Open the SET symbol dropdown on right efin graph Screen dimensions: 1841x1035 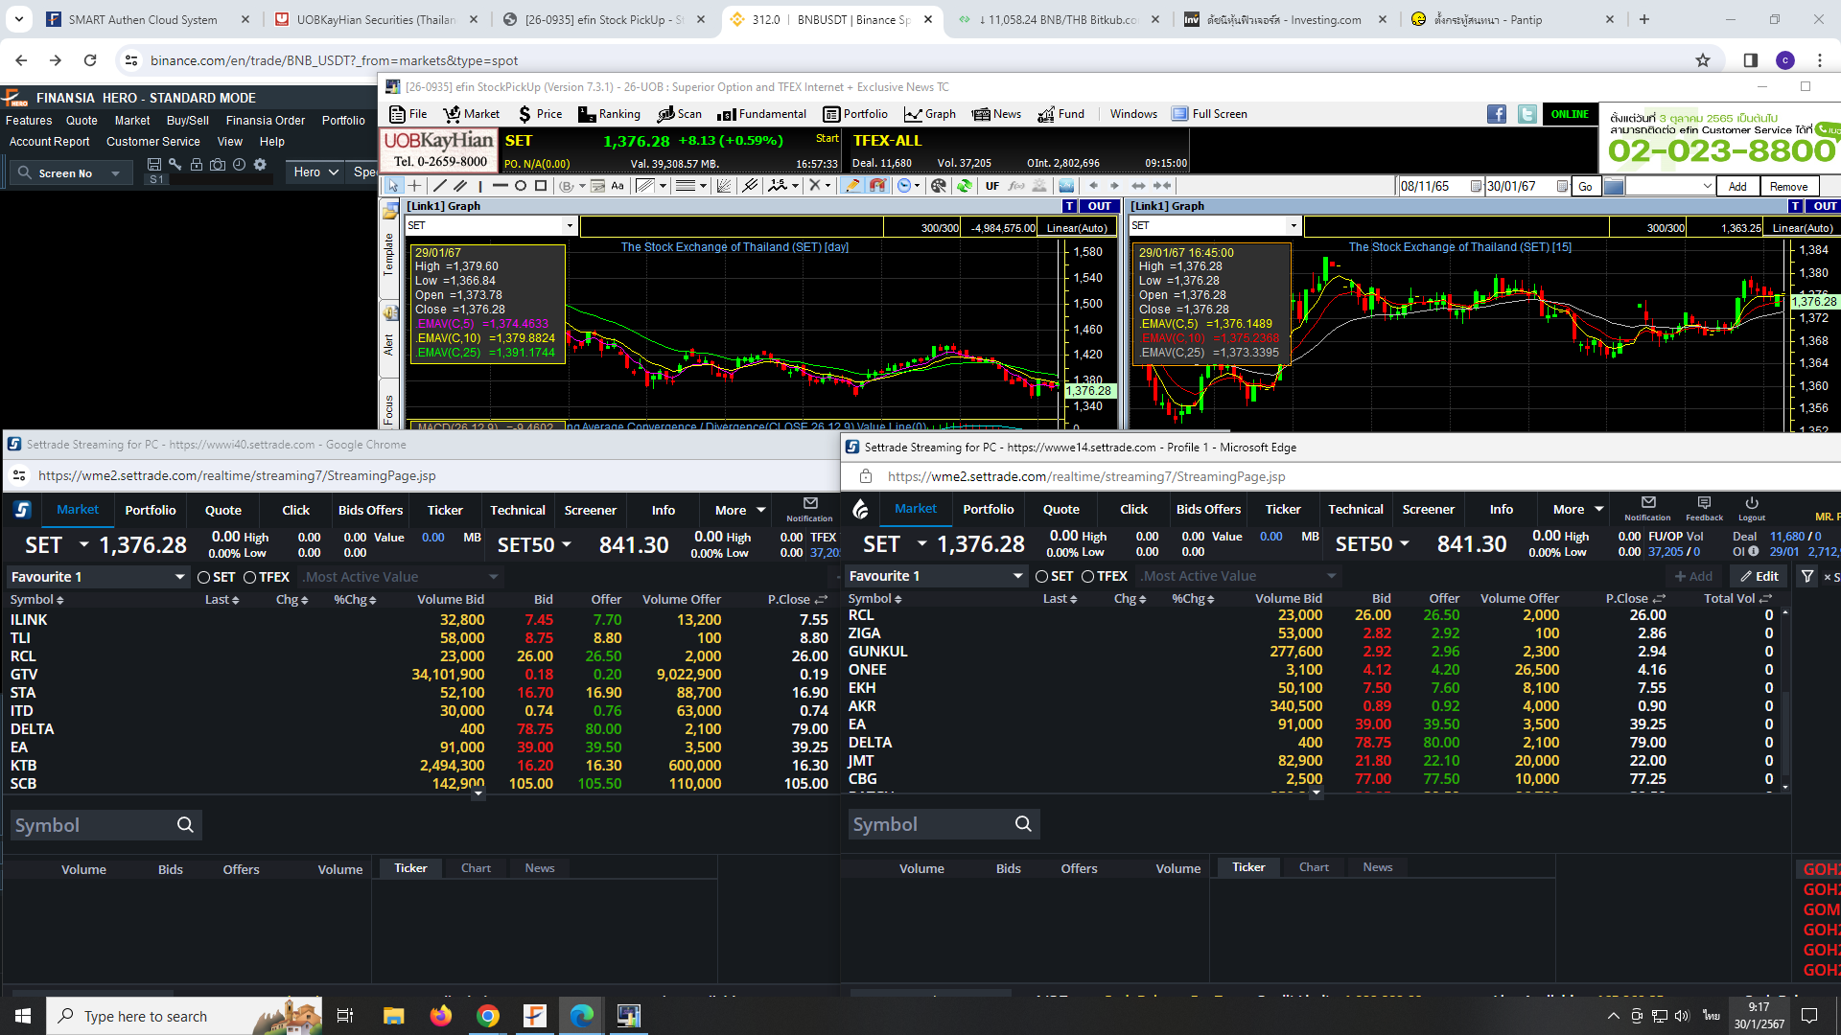(1293, 226)
